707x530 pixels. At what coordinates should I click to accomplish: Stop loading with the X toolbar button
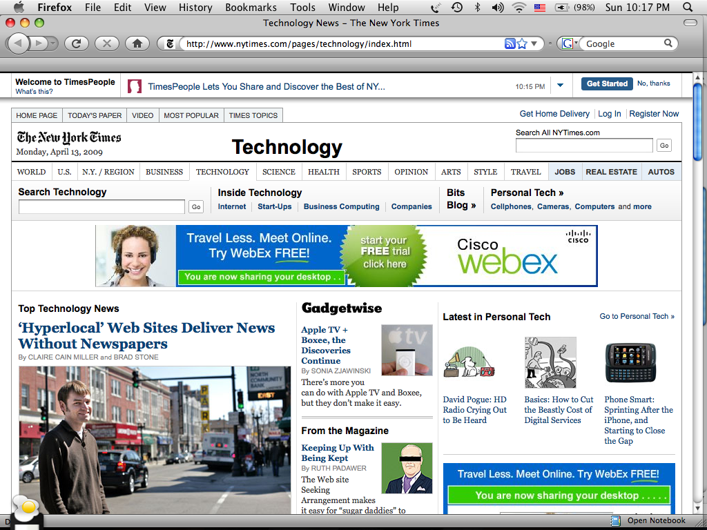pyautogui.click(x=107, y=43)
